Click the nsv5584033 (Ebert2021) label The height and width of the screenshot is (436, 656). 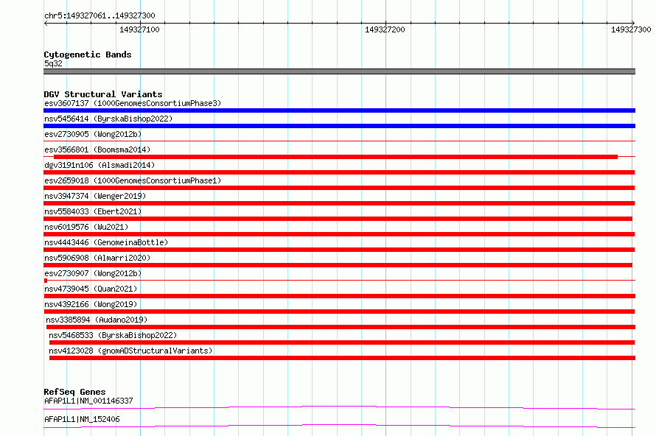click(x=93, y=211)
